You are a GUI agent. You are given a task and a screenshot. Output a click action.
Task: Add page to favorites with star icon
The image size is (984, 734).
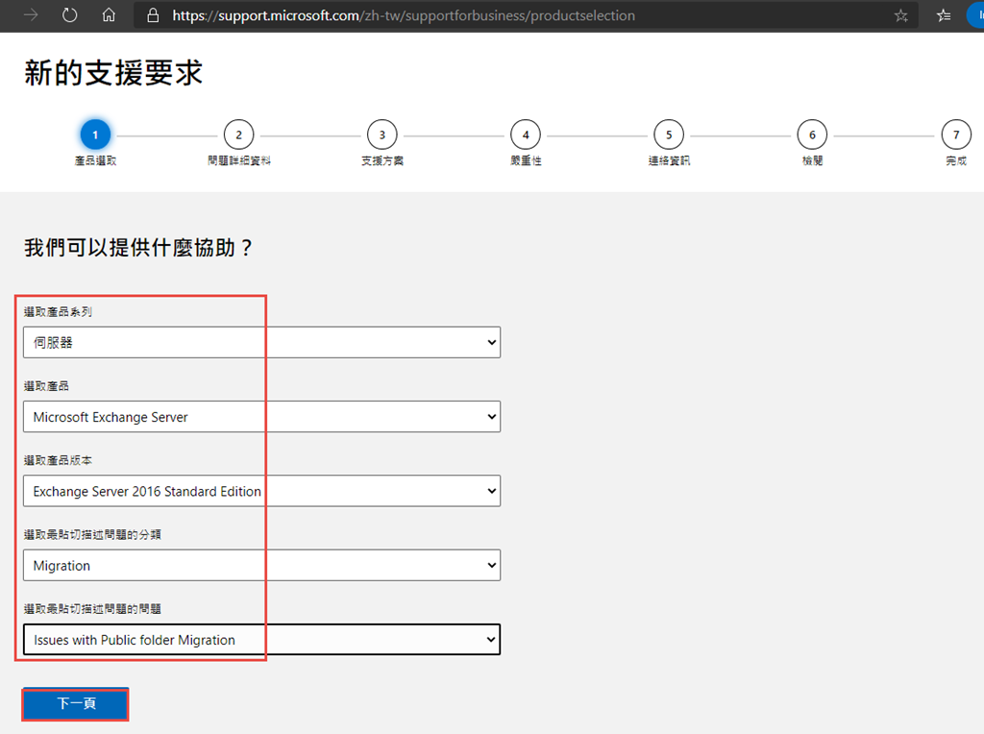click(x=900, y=15)
